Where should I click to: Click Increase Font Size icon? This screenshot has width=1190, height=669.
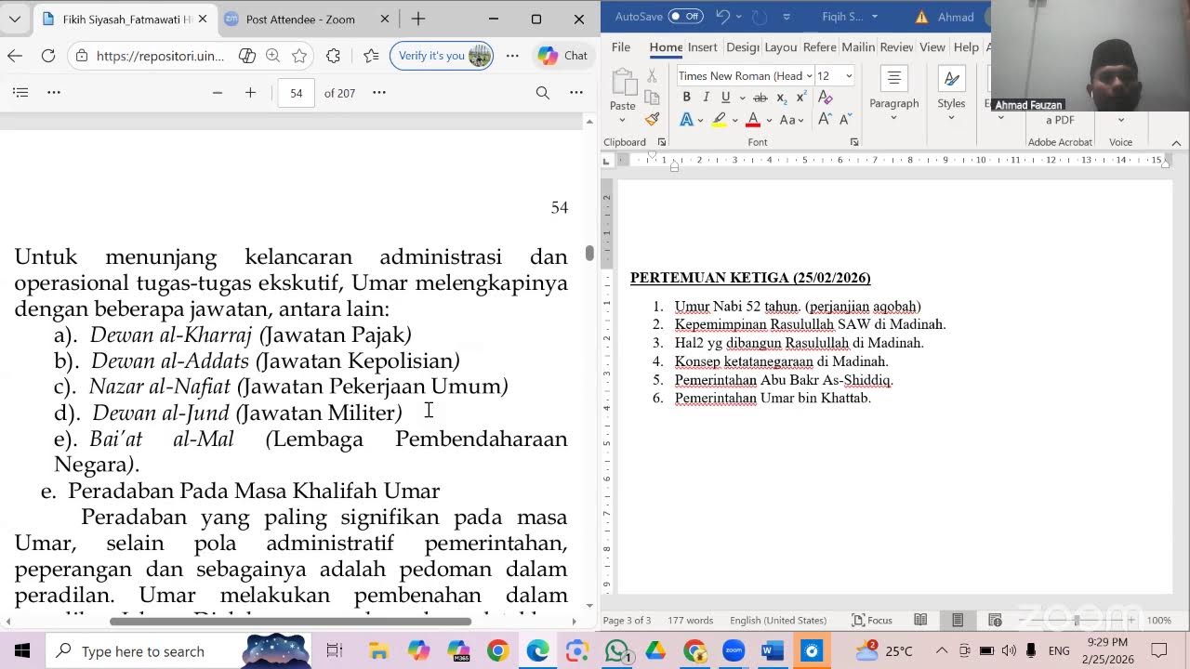(825, 120)
